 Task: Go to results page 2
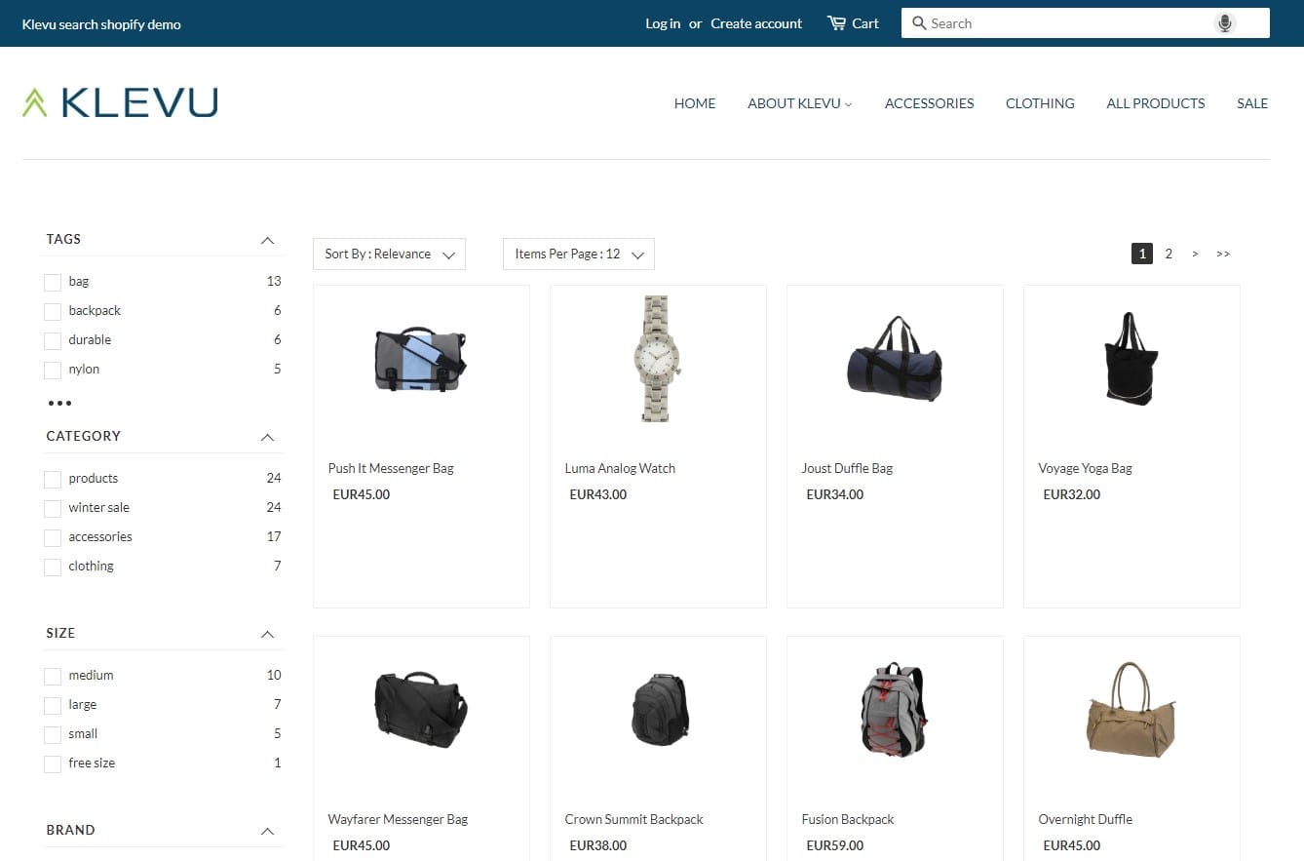(1169, 254)
